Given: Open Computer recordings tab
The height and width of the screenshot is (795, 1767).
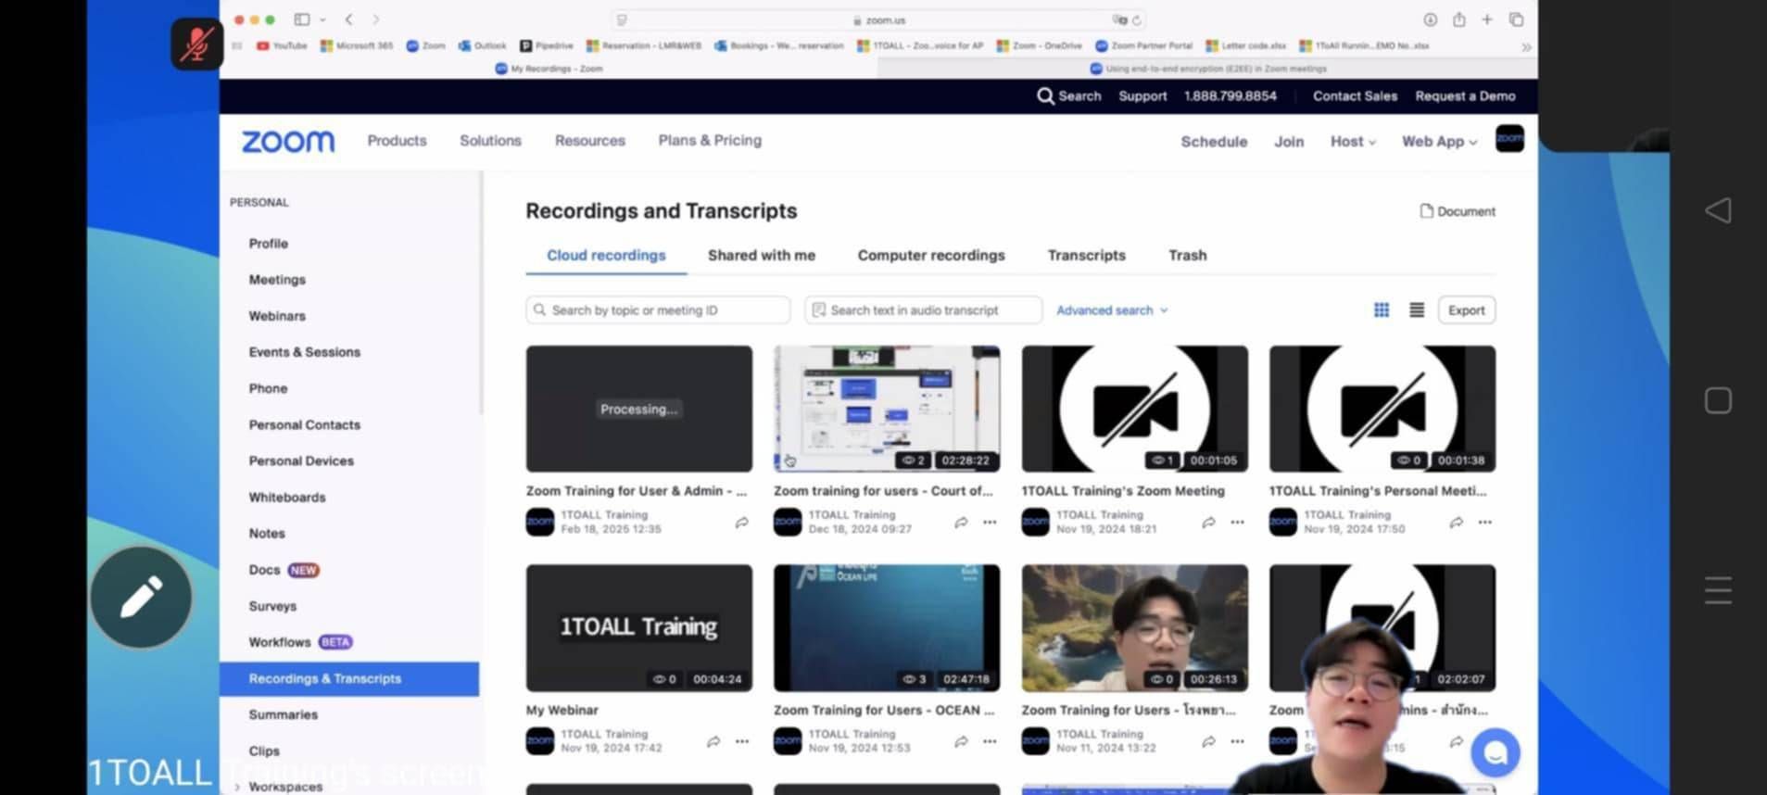Looking at the screenshot, I should (931, 255).
